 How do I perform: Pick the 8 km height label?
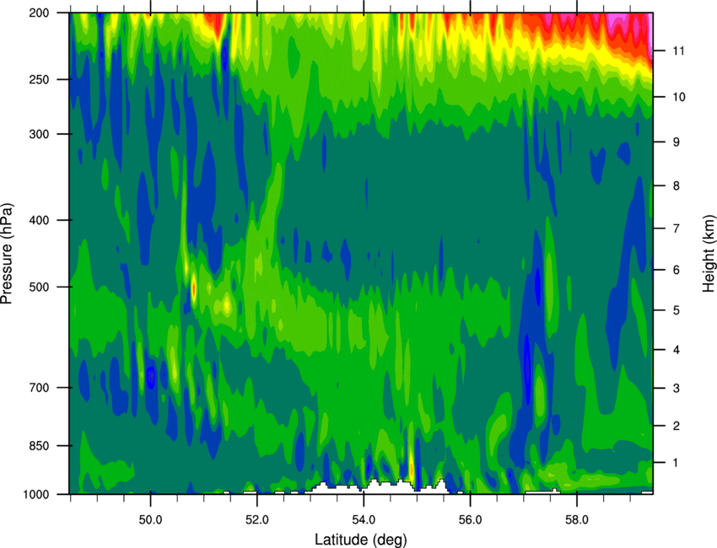676,186
